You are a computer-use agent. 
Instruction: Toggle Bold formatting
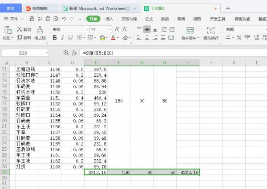(55, 38)
